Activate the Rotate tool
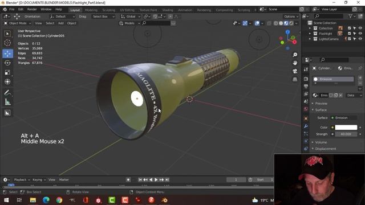This screenshot has width=365, height=205. (7, 63)
